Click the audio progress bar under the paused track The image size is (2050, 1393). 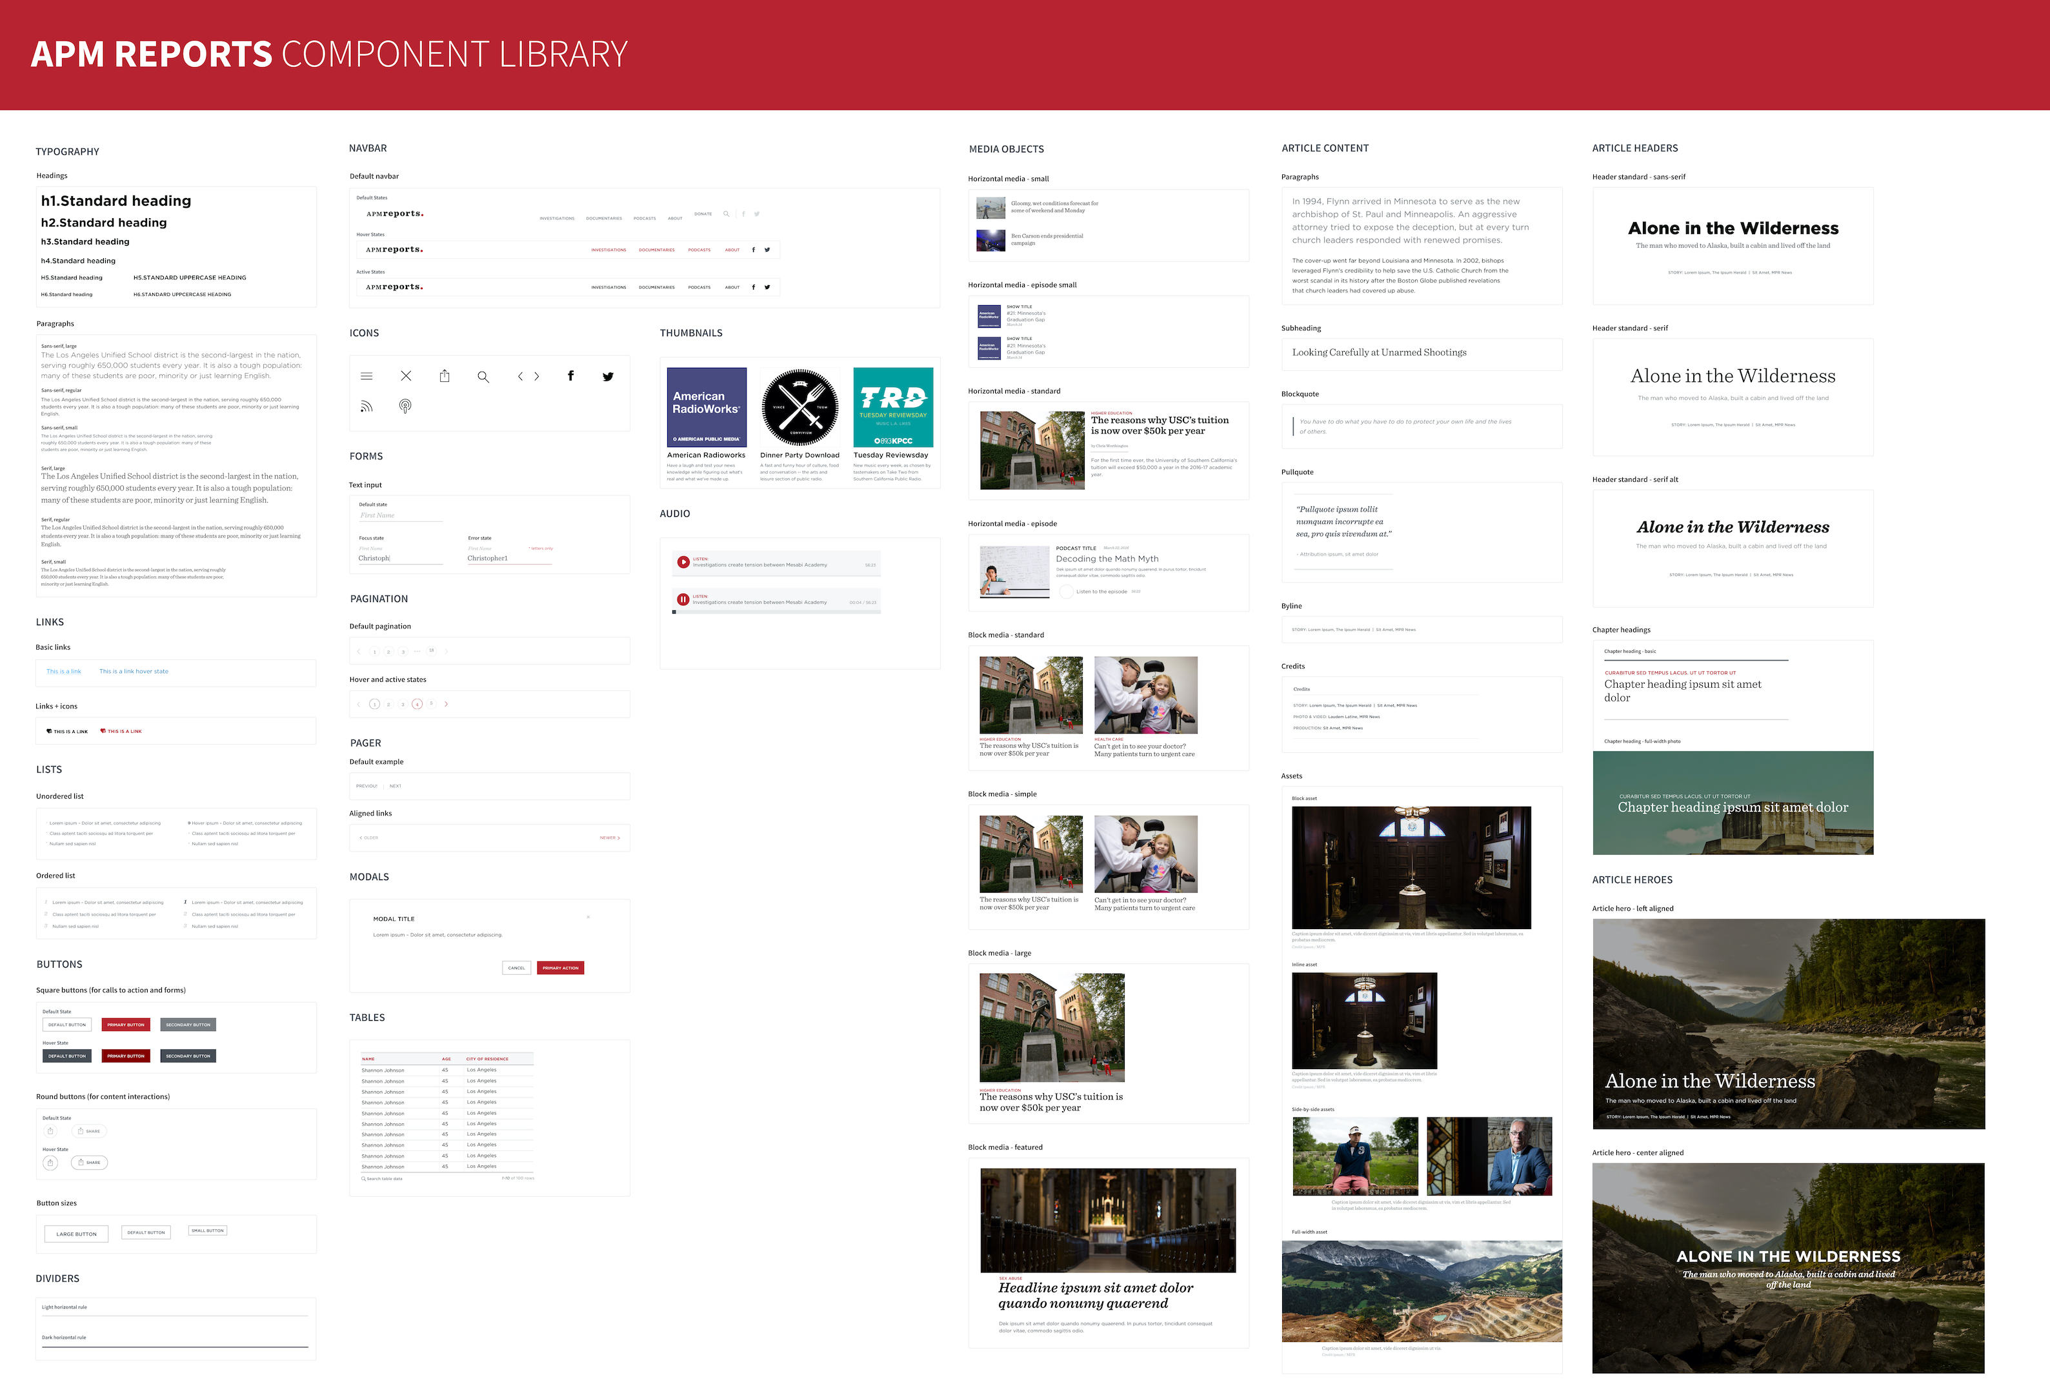coord(776,612)
